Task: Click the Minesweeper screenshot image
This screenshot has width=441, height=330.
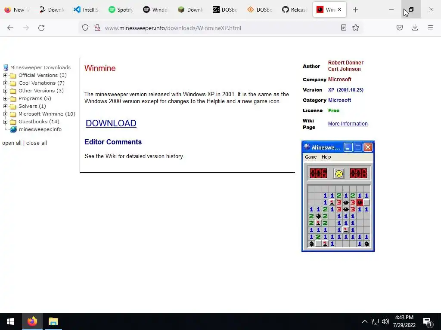Action: click(x=338, y=196)
